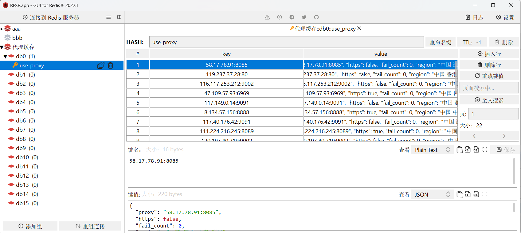Go to the previous page arrow
This screenshot has height=233, width=521.
pos(474,136)
